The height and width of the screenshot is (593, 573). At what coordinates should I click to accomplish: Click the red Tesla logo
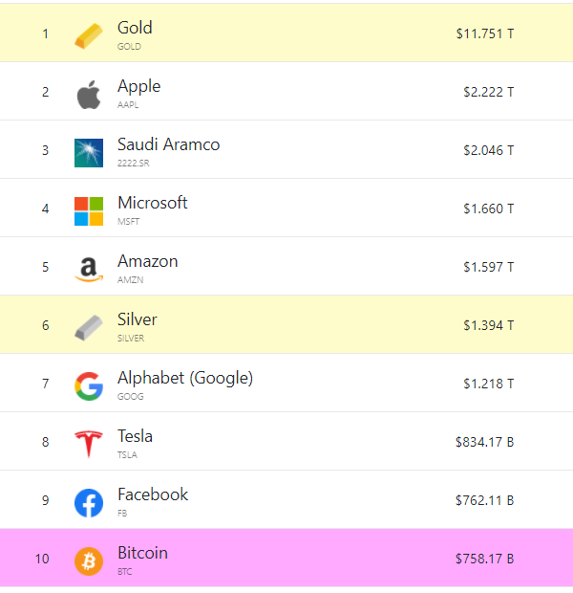[x=89, y=445]
